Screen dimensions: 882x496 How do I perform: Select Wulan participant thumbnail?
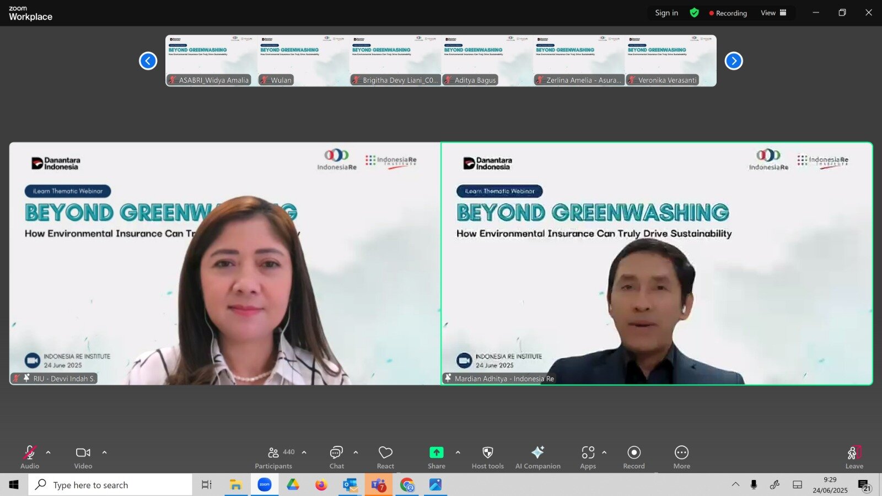tap(303, 61)
